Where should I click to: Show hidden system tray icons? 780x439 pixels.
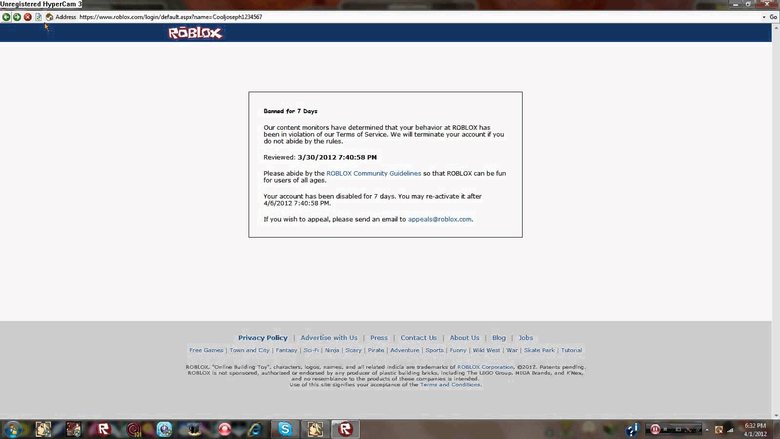click(707, 430)
